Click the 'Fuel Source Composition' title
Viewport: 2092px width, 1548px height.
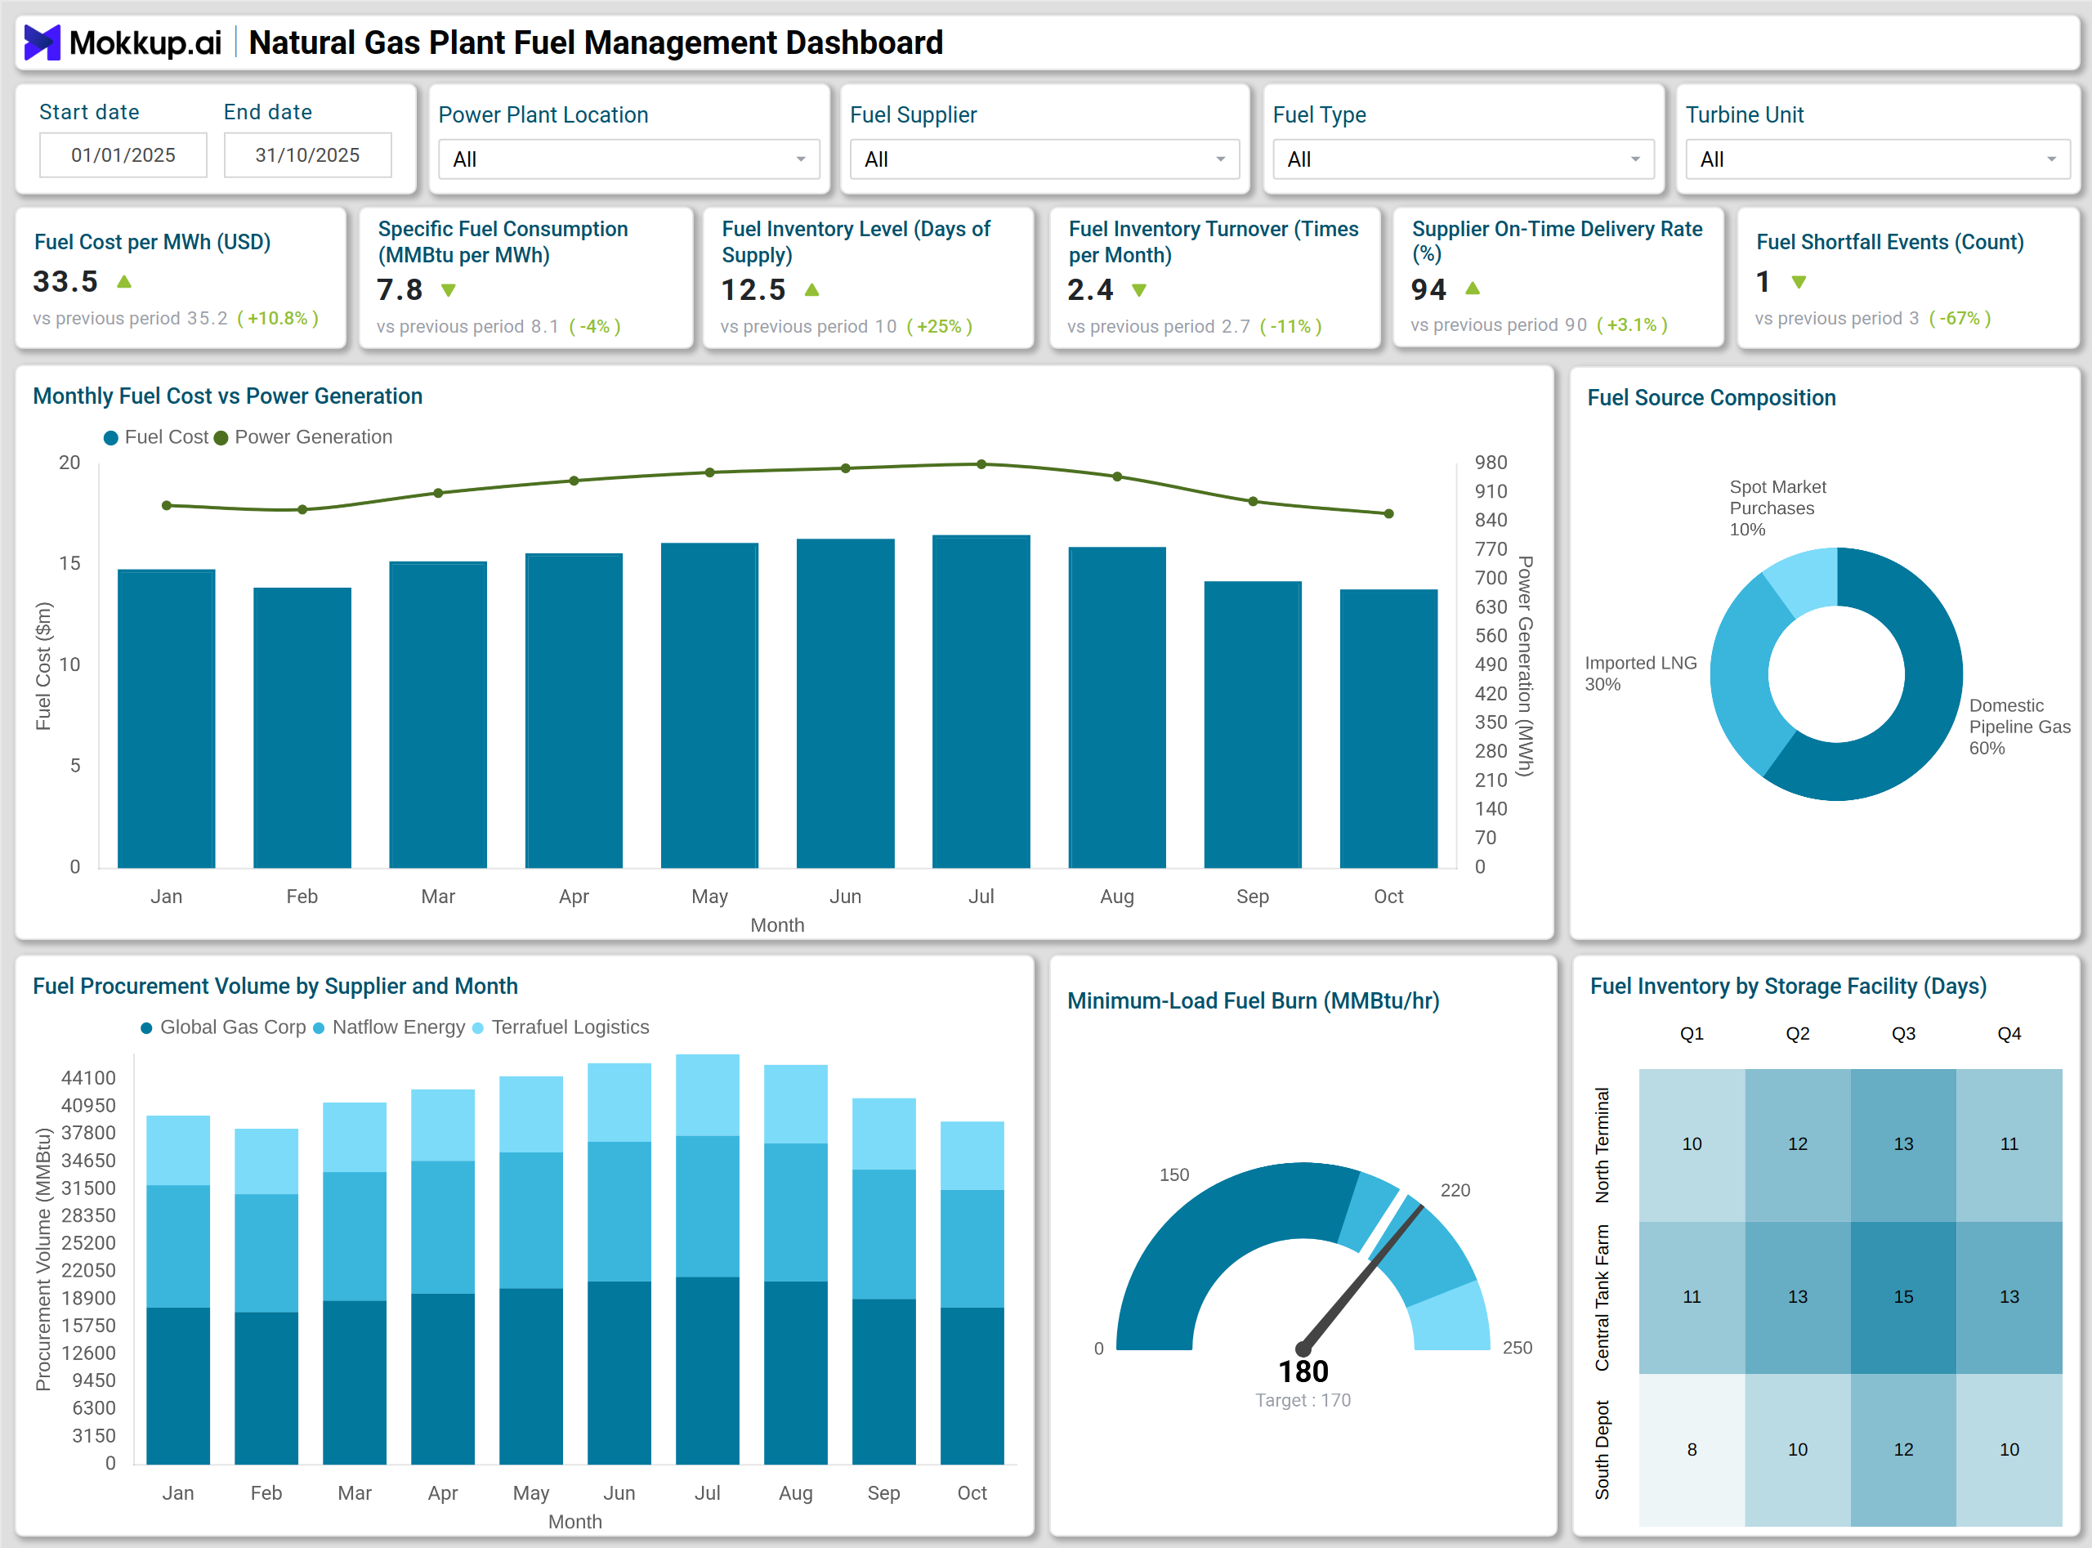[1710, 397]
